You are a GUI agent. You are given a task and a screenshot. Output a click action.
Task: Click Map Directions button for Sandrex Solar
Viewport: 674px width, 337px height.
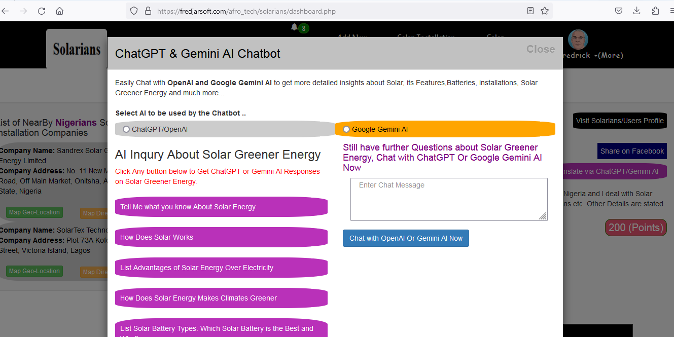tap(94, 213)
